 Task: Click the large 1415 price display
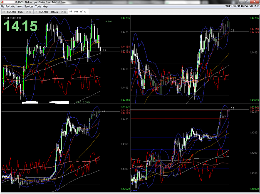point(21,26)
